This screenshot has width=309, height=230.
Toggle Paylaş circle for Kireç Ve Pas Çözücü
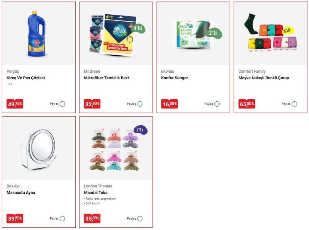pyautogui.click(x=63, y=104)
